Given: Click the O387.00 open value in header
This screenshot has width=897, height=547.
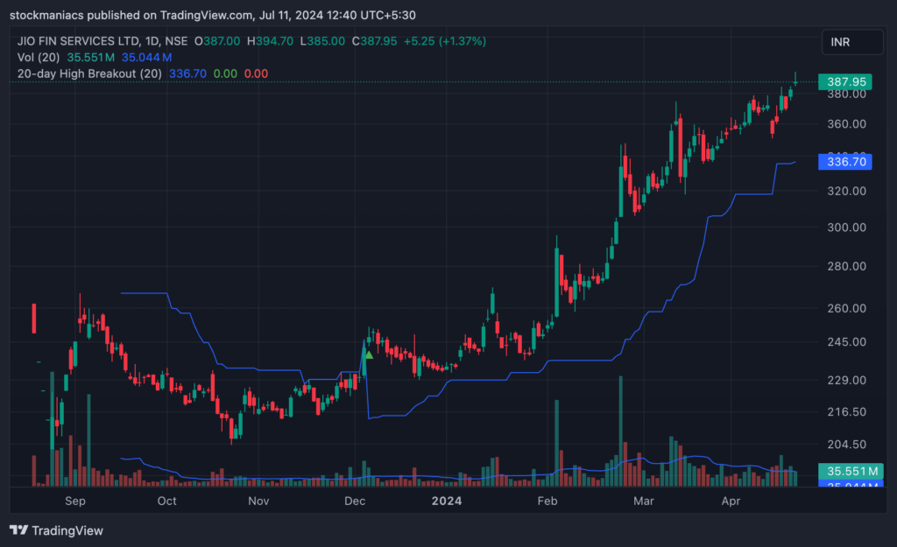Looking at the screenshot, I should tap(217, 41).
